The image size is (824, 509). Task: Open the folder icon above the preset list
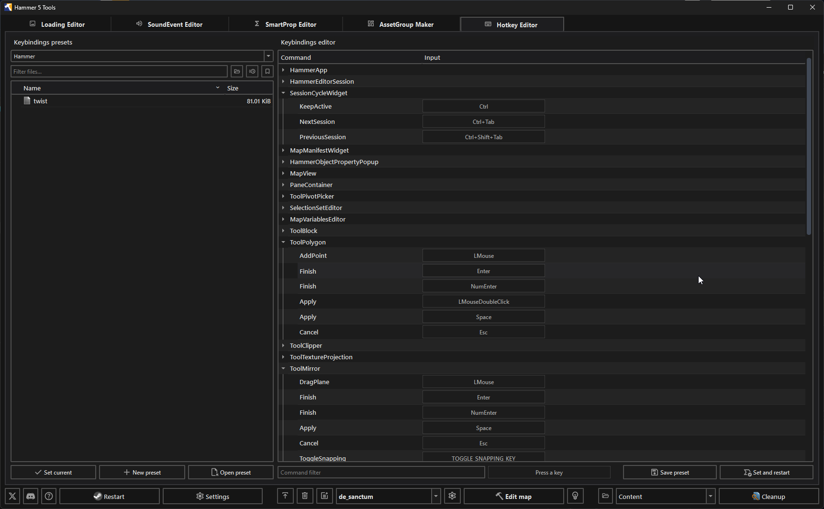[x=237, y=71]
